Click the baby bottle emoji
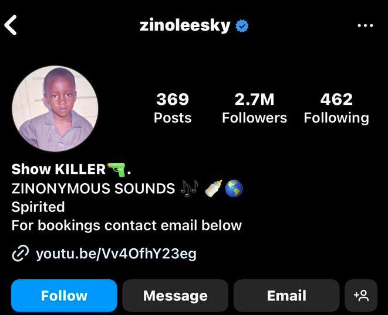The image size is (388, 315). coord(213,188)
